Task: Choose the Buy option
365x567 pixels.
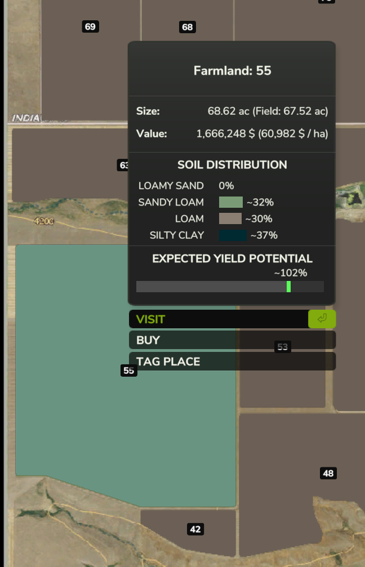Action: pyautogui.click(x=232, y=340)
